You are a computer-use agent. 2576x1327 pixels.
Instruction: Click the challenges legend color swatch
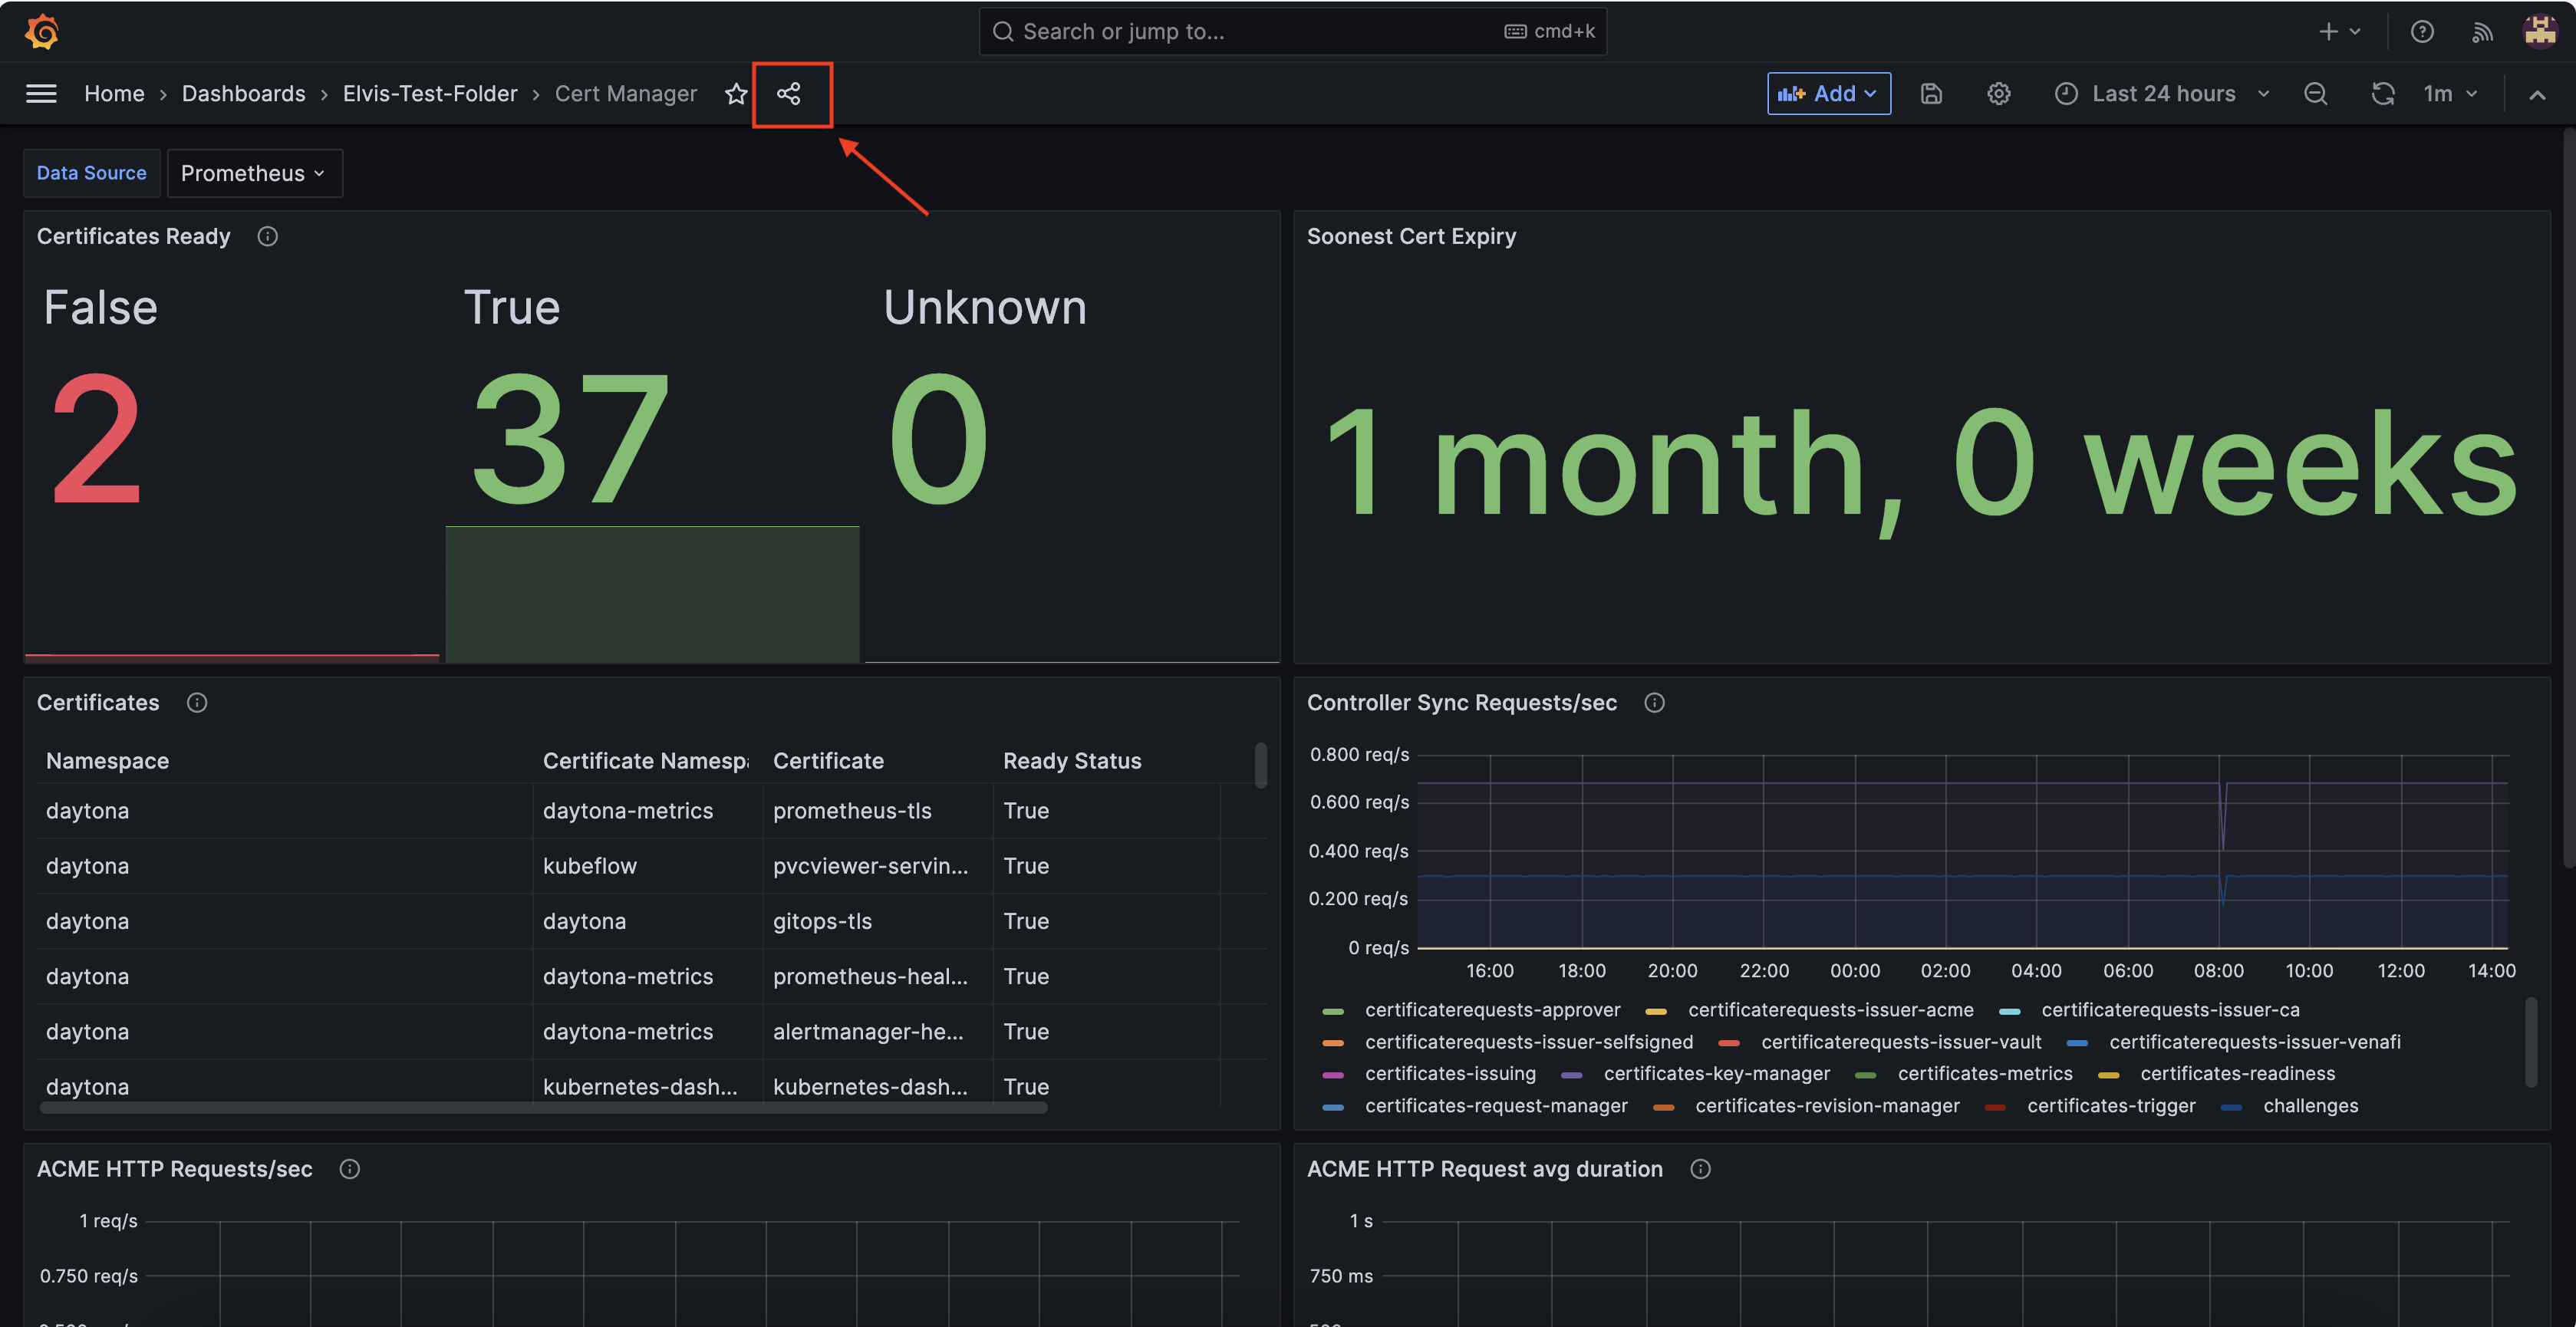click(2231, 1106)
